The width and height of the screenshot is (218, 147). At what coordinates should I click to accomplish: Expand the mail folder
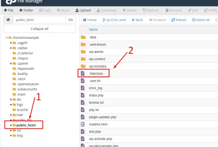[x=11, y=115]
